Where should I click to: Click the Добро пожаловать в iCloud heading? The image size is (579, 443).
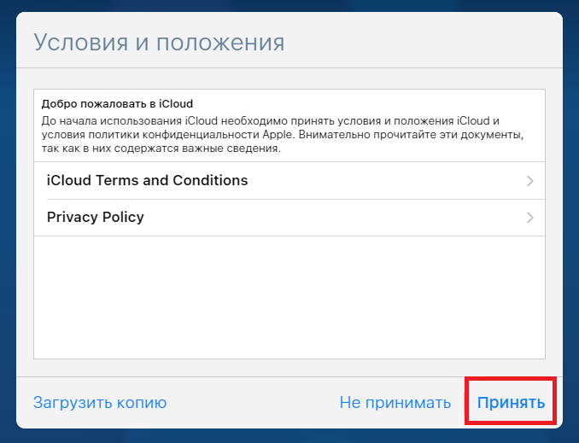point(117,104)
